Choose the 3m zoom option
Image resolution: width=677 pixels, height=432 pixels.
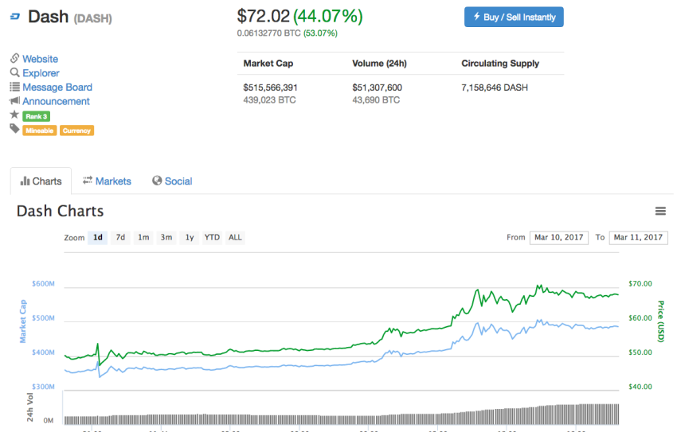pyautogui.click(x=166, y=237)
